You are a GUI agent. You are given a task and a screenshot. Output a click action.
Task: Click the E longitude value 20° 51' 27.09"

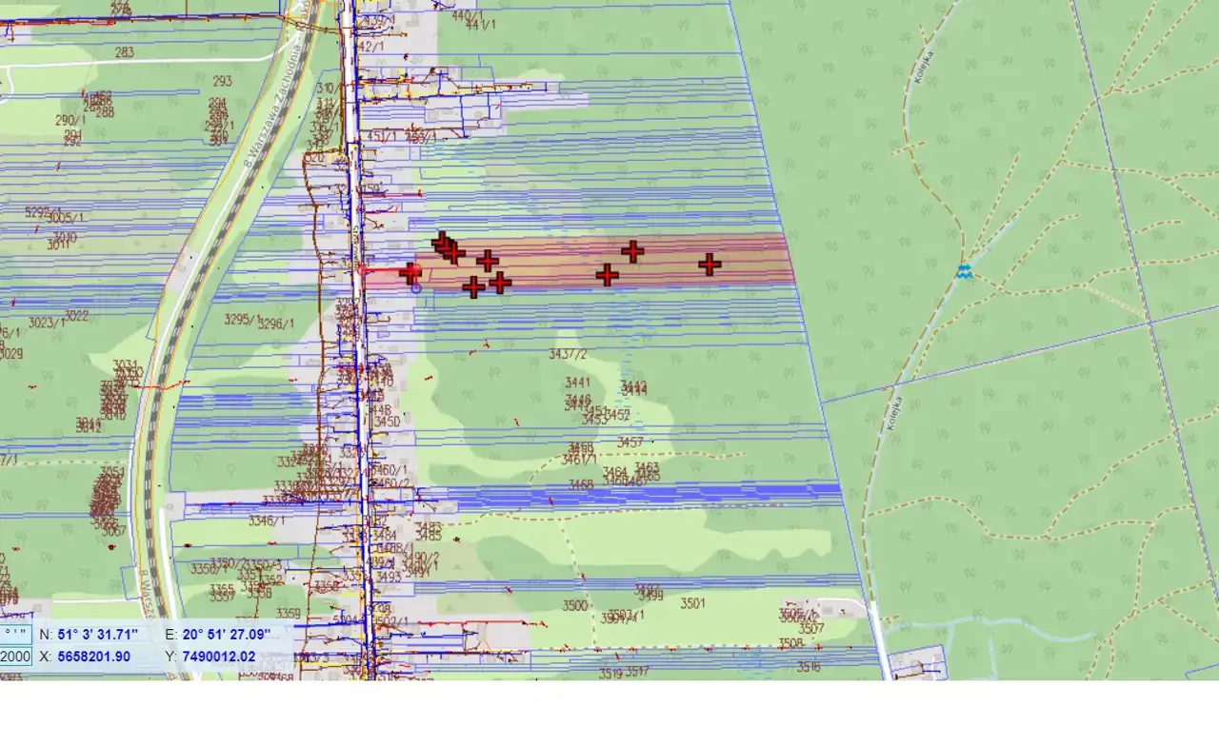pyautogui.click(x=228, y=634)
